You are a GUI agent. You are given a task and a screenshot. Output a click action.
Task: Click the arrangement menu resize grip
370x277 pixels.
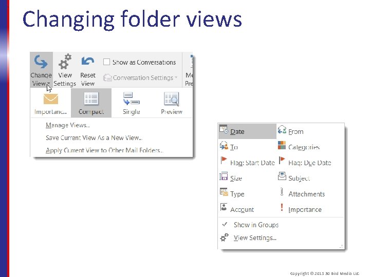click(x=341, y=246)
